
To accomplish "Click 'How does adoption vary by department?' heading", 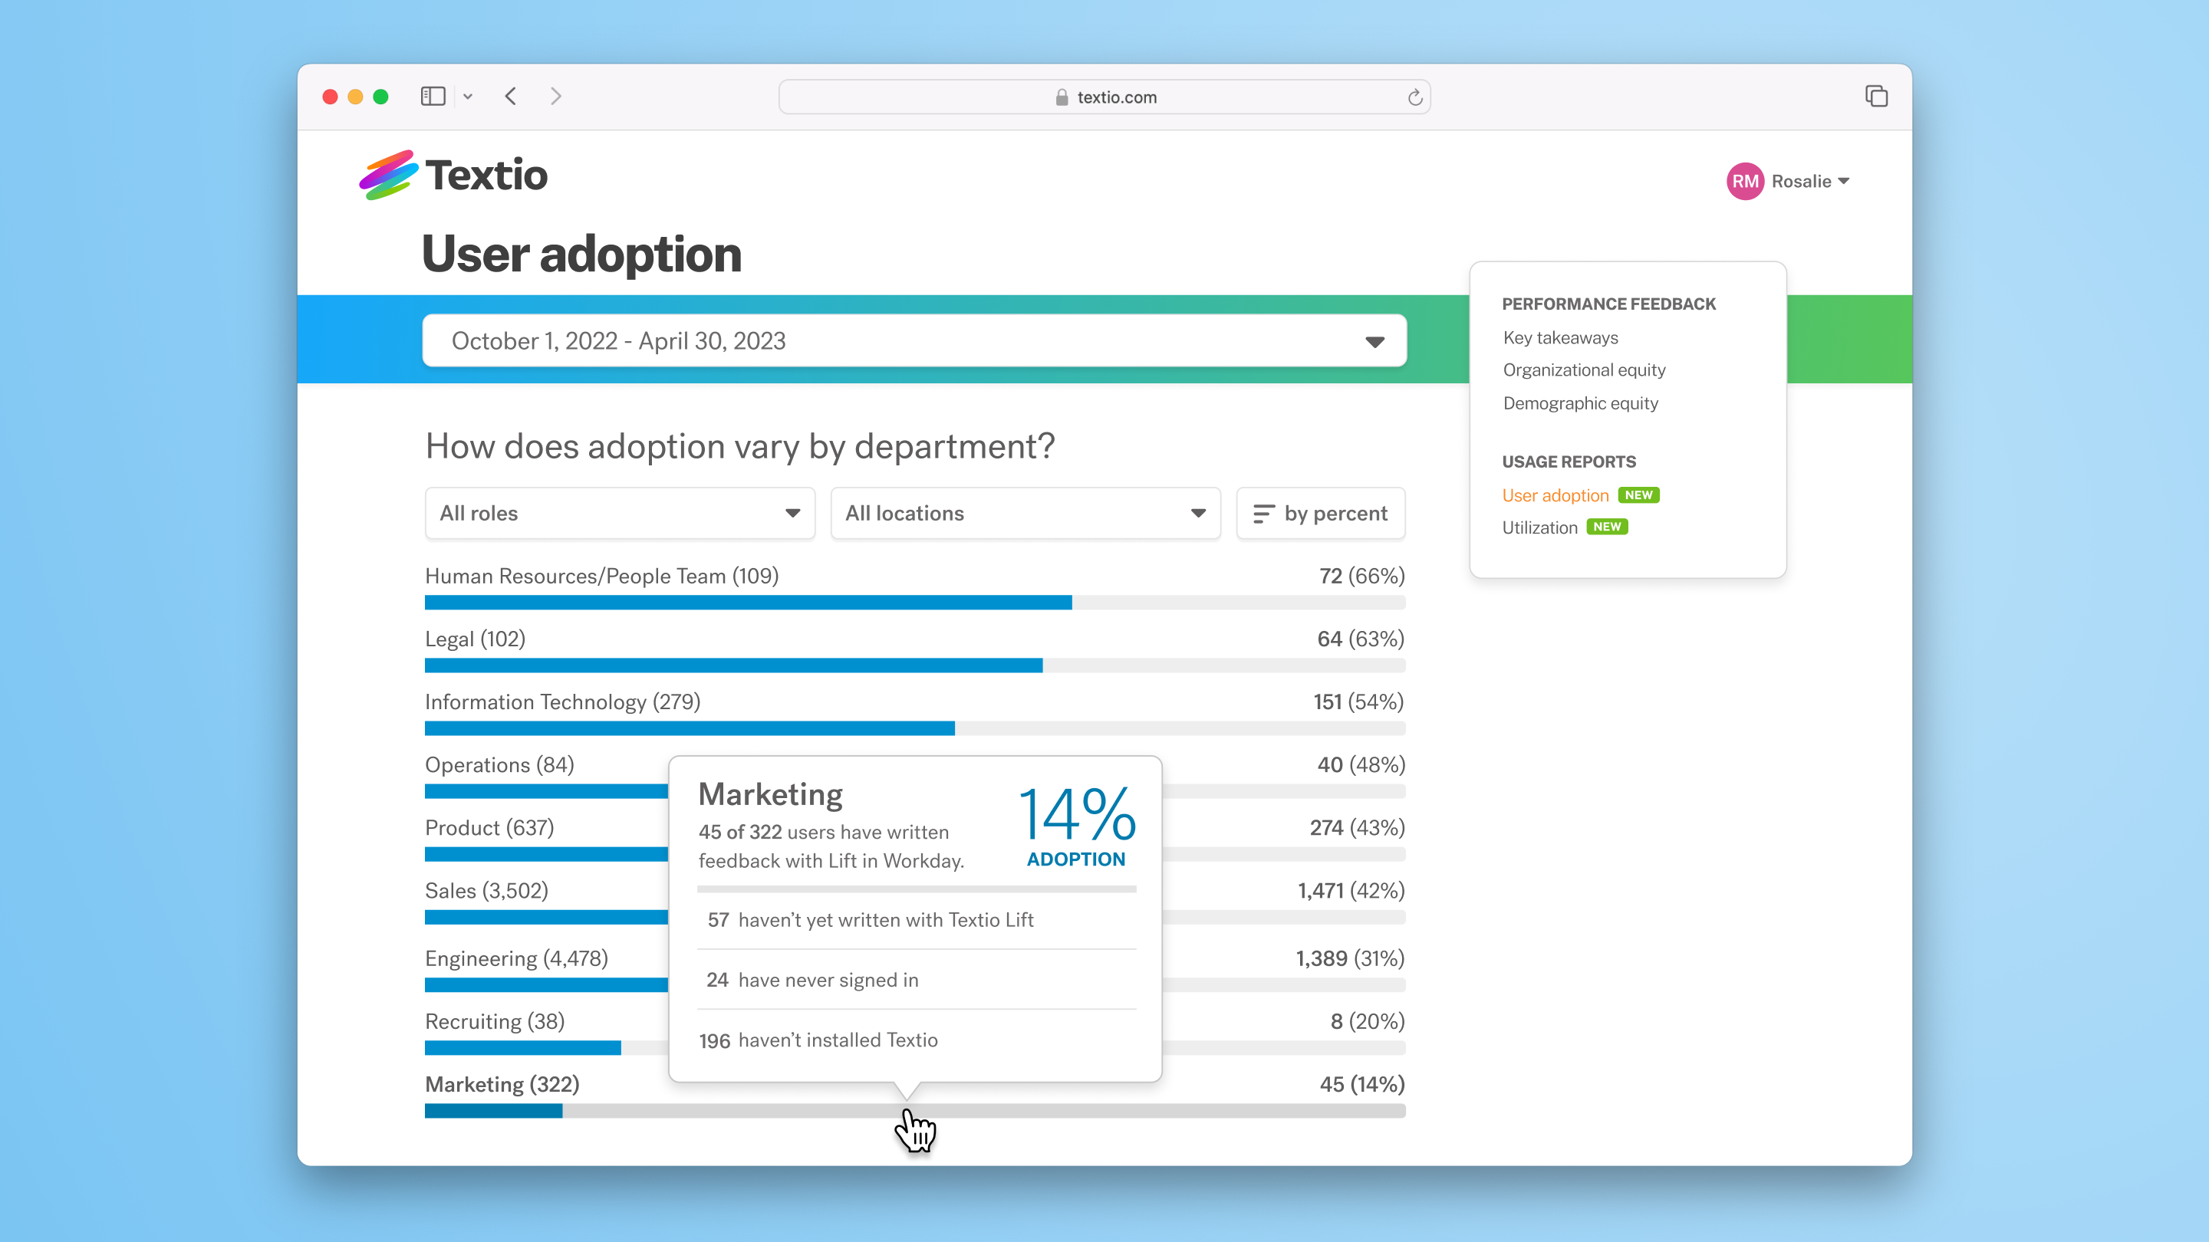I will 740,446.
